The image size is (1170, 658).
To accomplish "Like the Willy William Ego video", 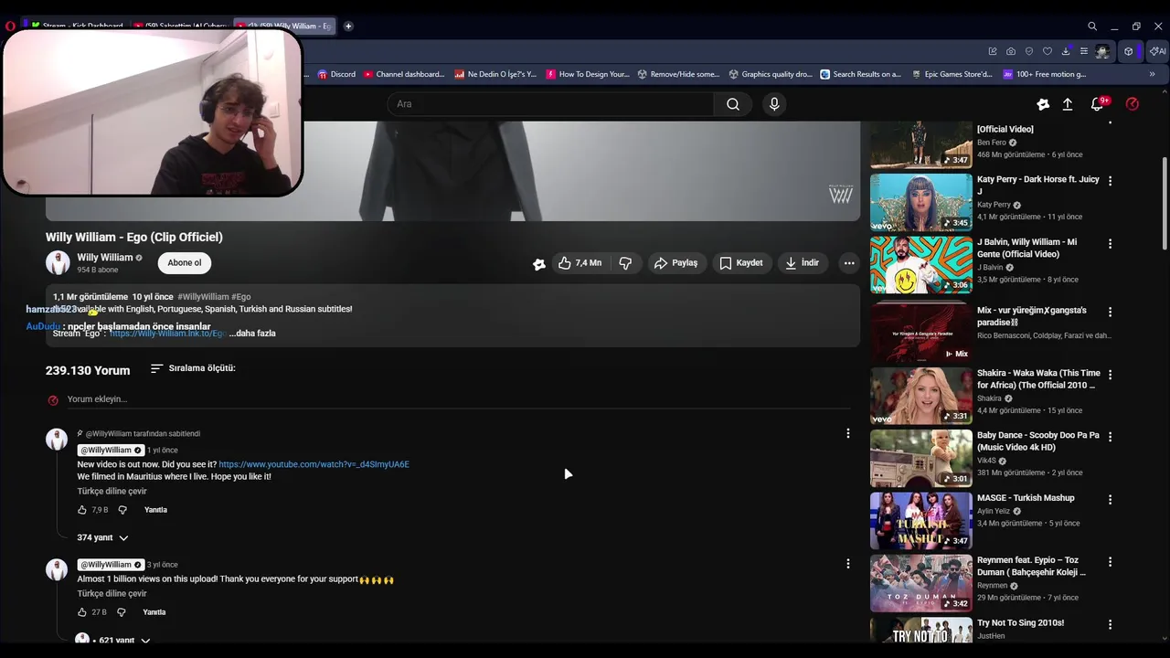I will tap(580, 263).
